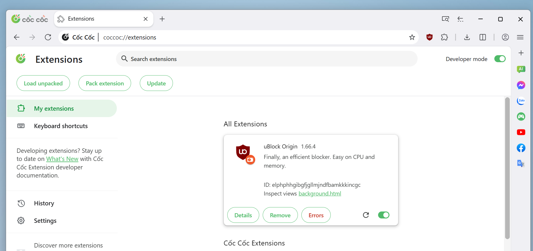Open YouTube from the sidebar

point(521,132)
